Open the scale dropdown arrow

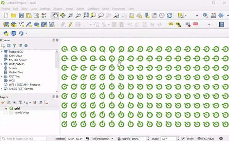[113, 139]
